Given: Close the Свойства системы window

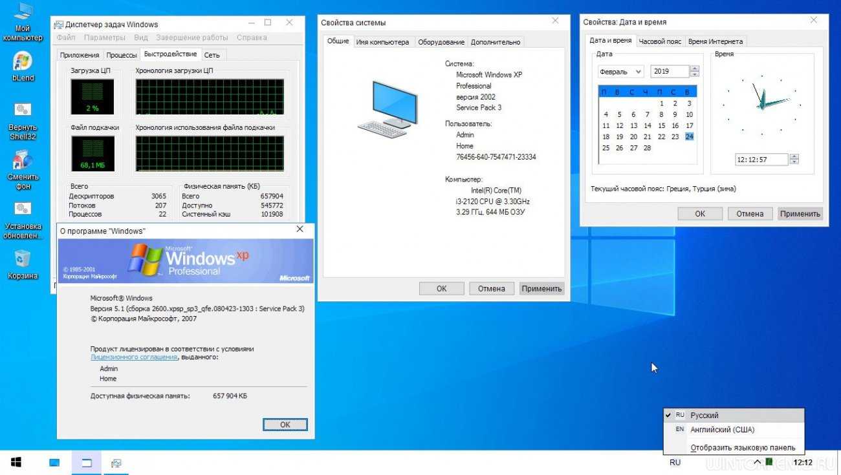Looking at the screenshot, I should pyautogui.click(x=555, y=21).
